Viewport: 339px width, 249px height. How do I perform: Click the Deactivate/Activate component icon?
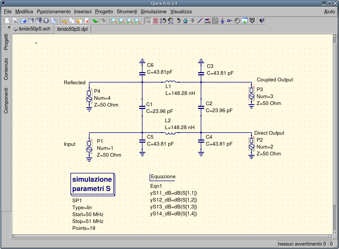[x=155, y=21]
